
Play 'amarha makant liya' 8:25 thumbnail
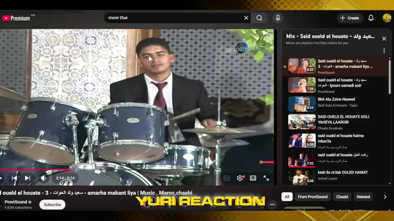tap(302, 66)
